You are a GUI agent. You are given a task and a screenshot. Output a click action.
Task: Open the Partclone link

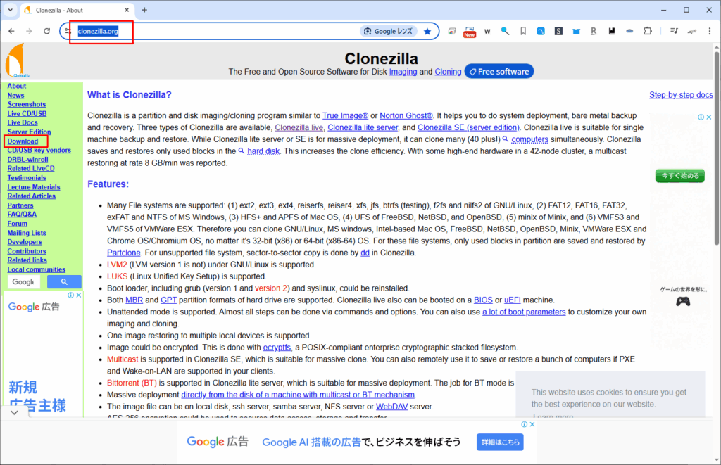coord(124,253)
